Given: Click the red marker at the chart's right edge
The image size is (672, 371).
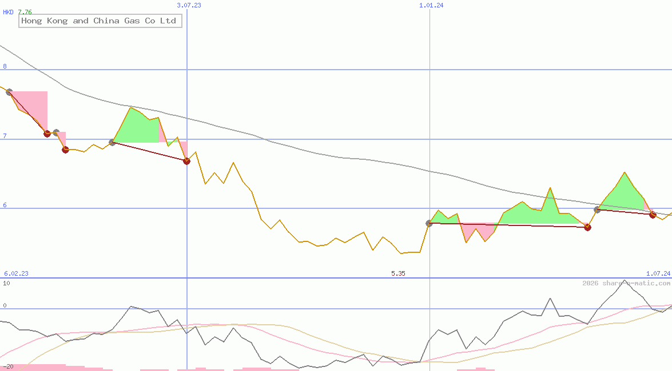Looking at the screenshot, I should click(x=653, y=215).
